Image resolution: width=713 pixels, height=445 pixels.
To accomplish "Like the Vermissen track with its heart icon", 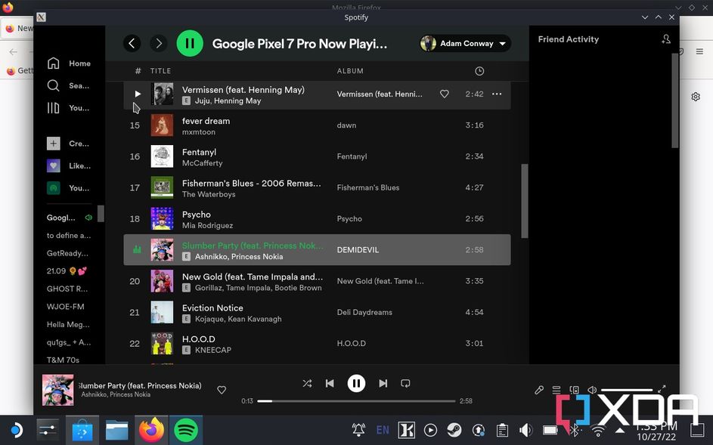I will 444,94.
